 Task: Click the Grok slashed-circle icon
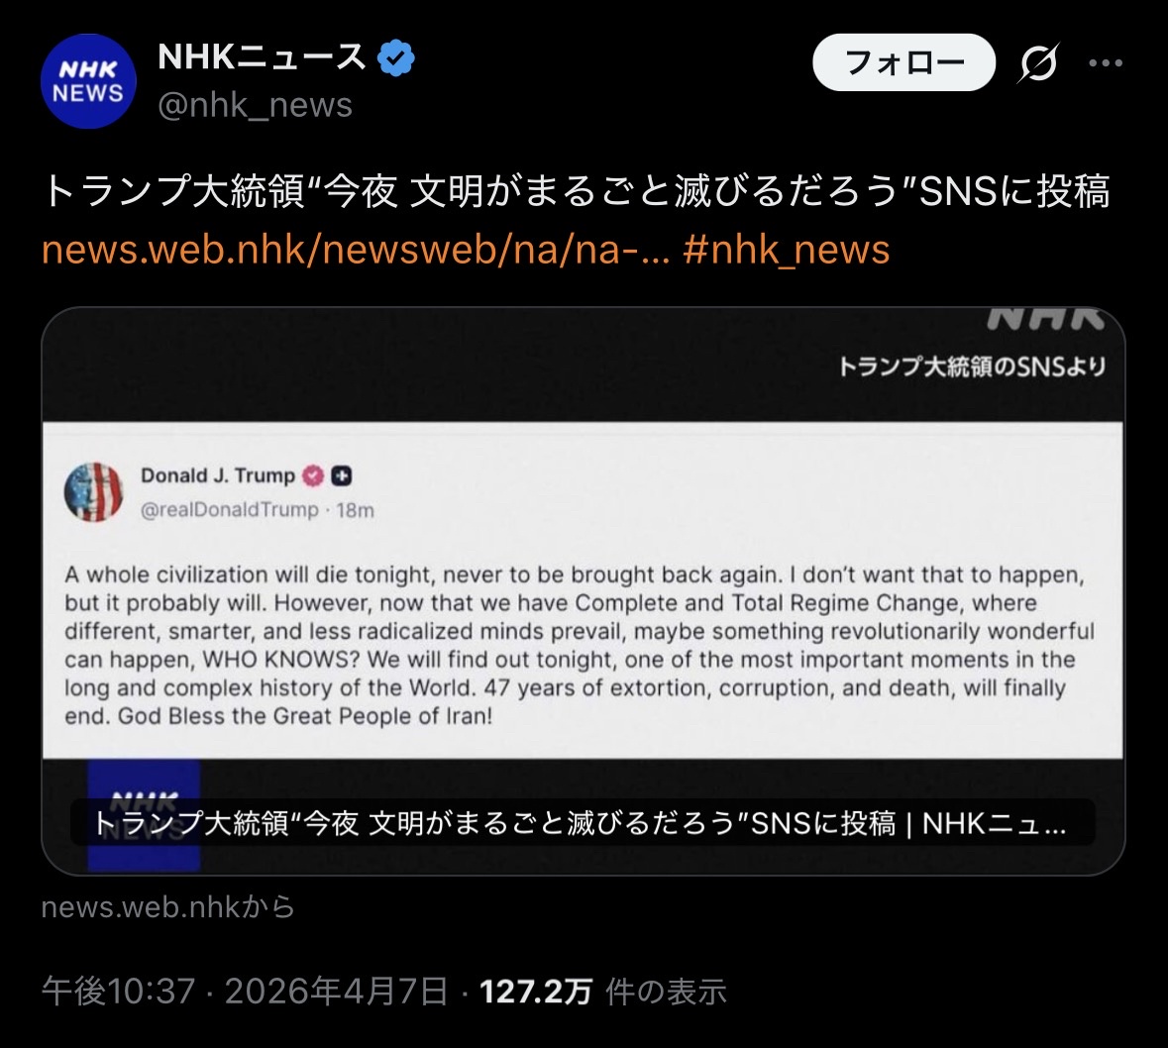tap(1038, 62)
